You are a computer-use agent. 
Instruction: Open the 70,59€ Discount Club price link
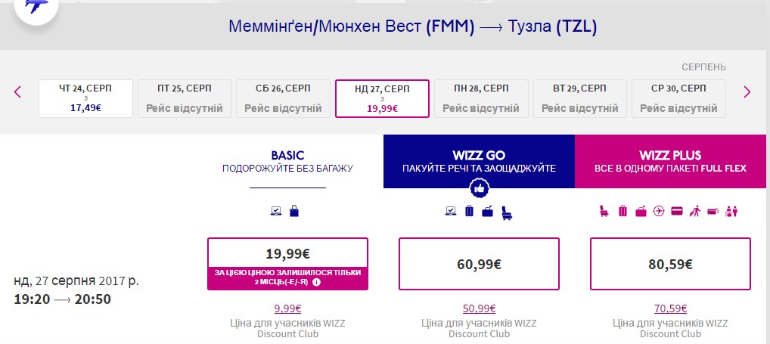tap(670, 308)
